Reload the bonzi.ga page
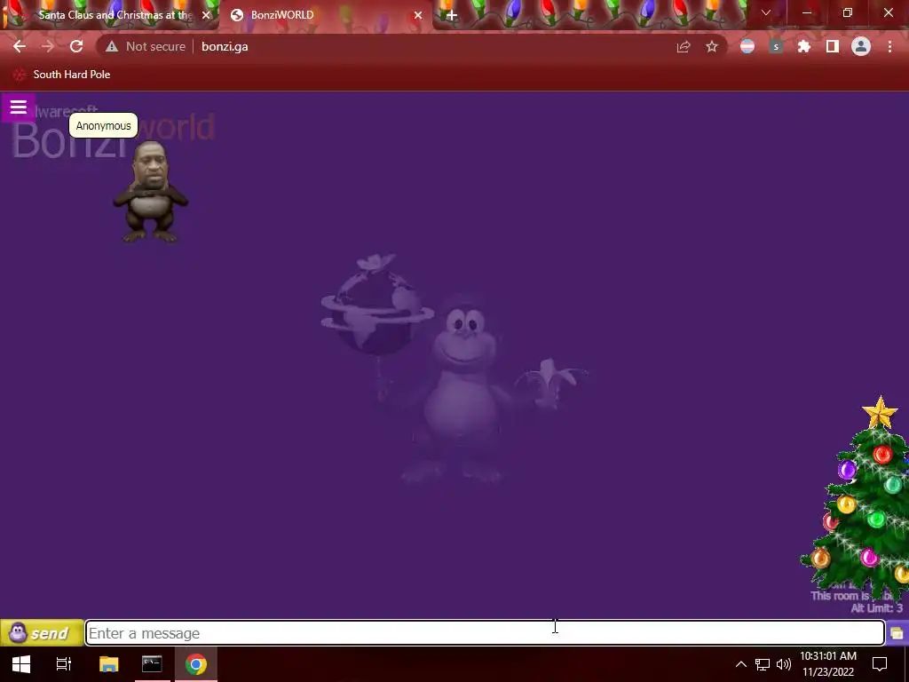Image resolution: width=909 pixels, height=682 pixels. point(76,46)
